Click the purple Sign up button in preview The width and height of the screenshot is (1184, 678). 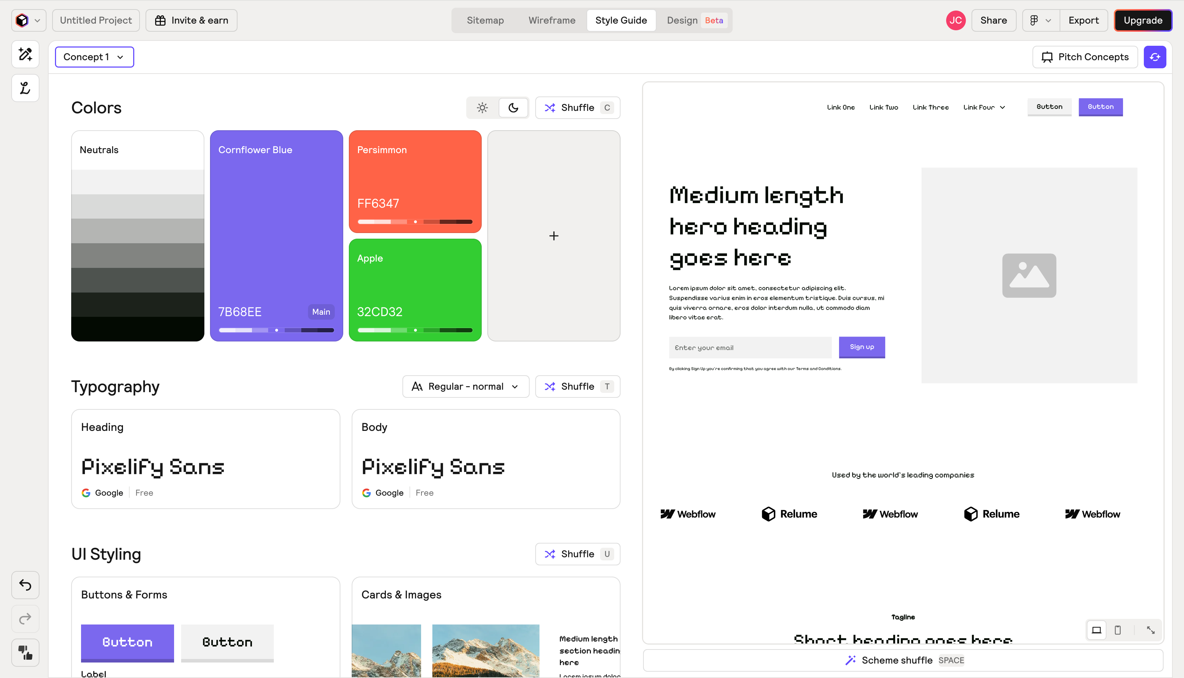pyautogui.click(x=862, y=347)
